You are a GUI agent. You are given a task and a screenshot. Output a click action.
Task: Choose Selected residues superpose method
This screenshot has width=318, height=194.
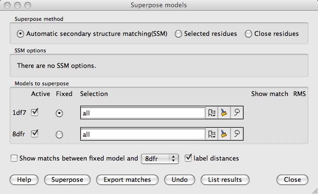coord(178,34)
